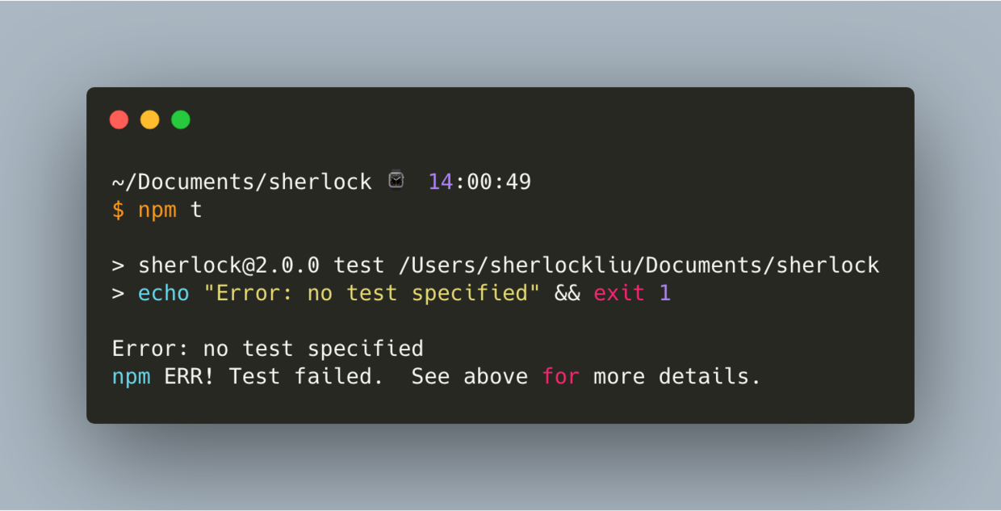Click the ~/Documents/sherlock directory text
This screenshot has height=511, width=1001.
241,182
